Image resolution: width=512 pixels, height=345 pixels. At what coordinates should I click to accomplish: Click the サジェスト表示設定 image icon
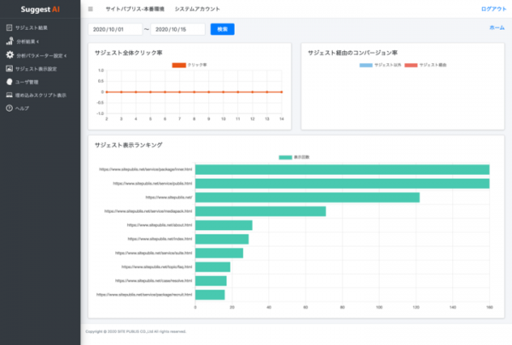(x=9, y=68)
